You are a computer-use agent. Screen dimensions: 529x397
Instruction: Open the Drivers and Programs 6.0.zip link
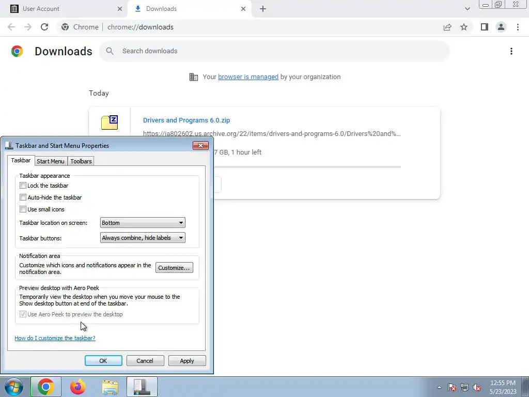click(x=186, y=120)
